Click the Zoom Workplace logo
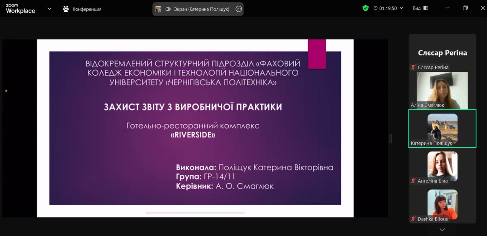The width and height of the screenshot is (487, 236). (20, 9)
